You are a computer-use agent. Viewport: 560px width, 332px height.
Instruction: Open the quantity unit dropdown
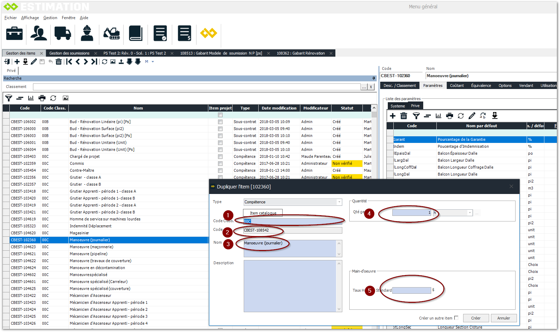[x=470, y=213]
